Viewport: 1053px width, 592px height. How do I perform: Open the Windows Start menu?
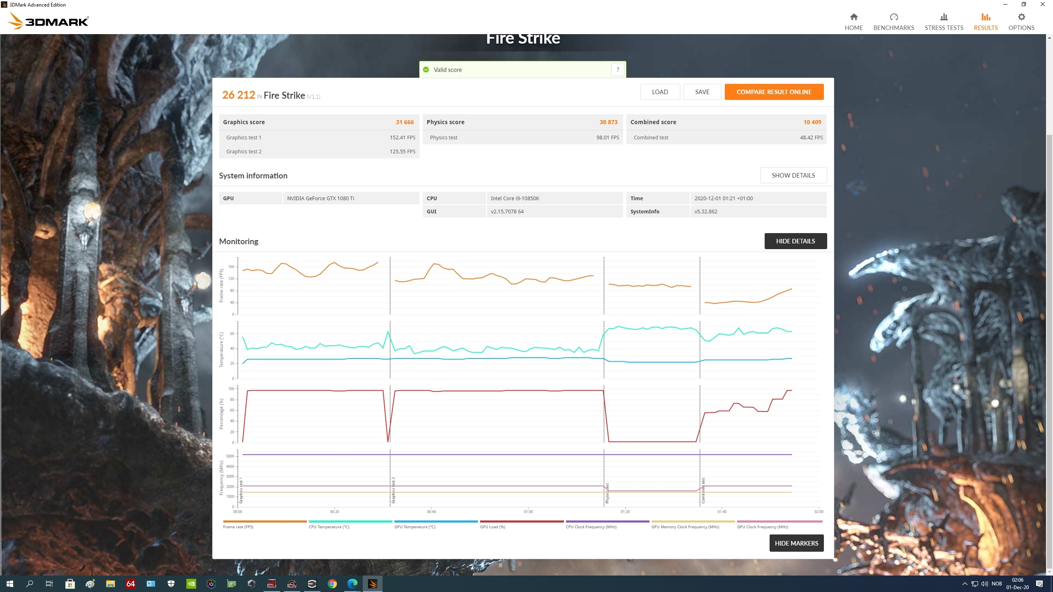coord(10,584)
